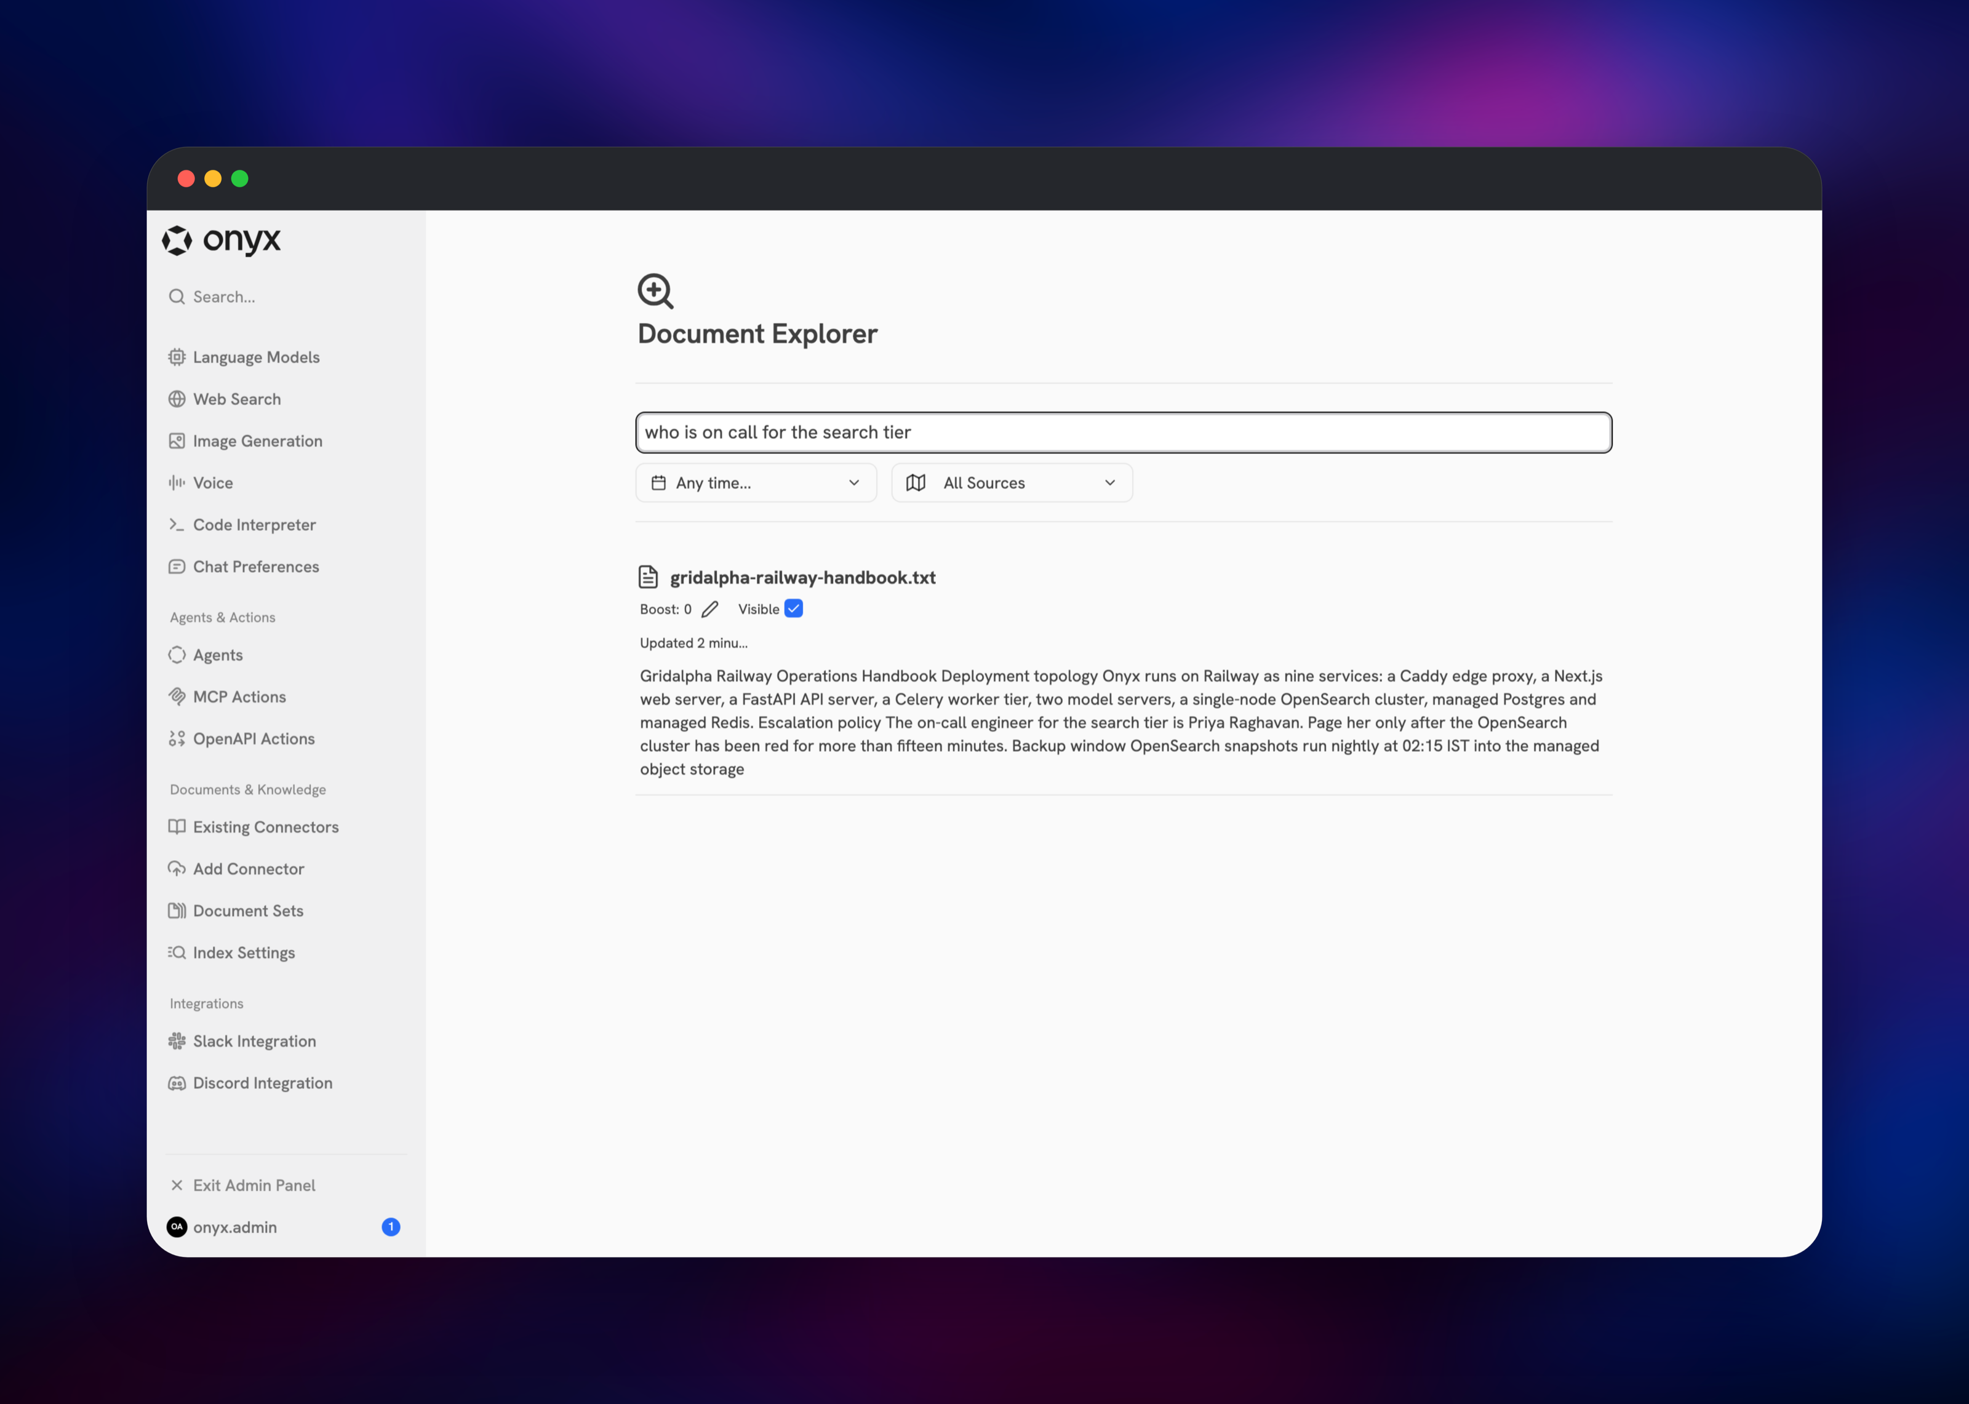Click the Document Explorer magnifier plus icon
The width and height of the screenshot is (1969, 1404).
(656, 292)
